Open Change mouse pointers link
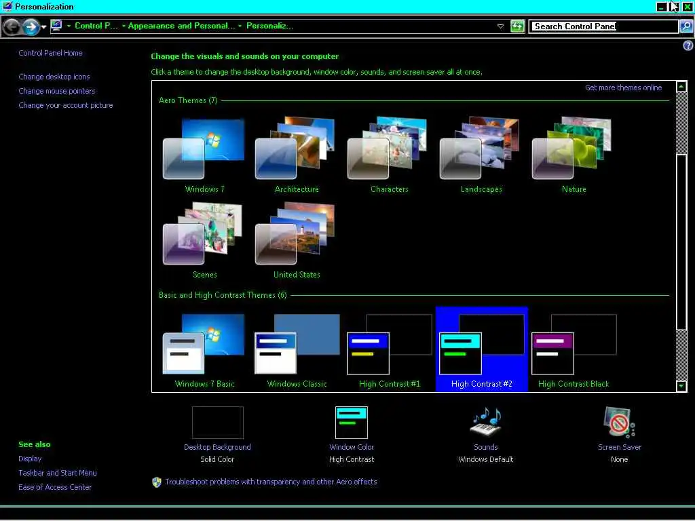Screen dimensions: 695x521 click(x=57, y=91)
